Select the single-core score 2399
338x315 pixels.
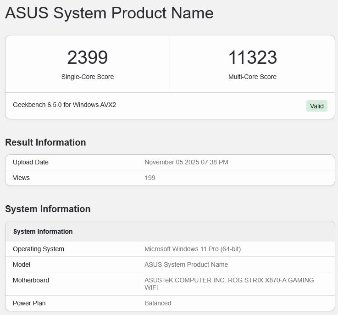(87, 57)
